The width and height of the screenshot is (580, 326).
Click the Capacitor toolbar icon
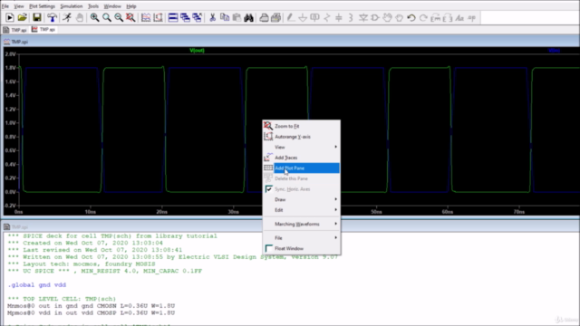(x=339, y=17)
